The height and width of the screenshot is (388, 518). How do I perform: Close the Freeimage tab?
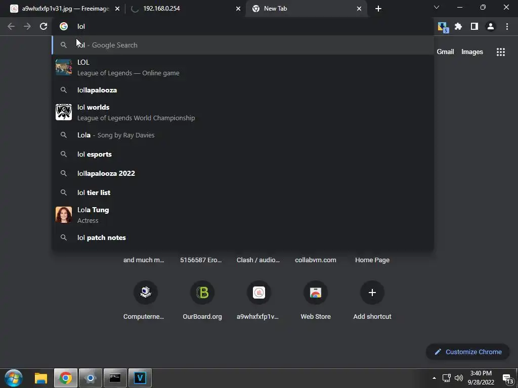click(117, 9)
